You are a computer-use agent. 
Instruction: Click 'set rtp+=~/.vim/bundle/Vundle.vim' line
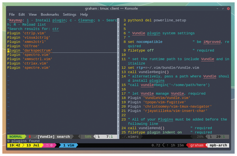pos(164,68)
